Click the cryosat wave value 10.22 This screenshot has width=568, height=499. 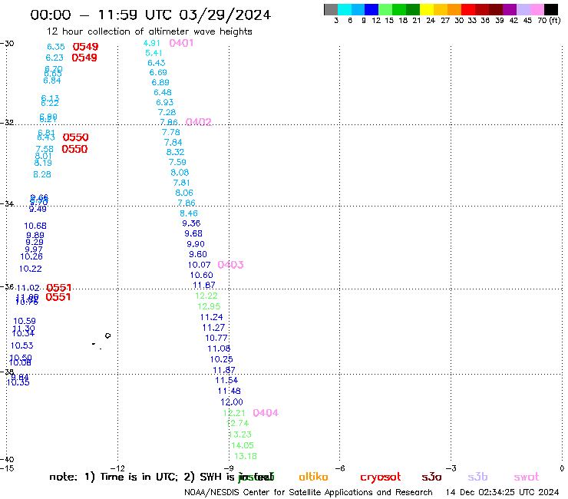(31, 269)
